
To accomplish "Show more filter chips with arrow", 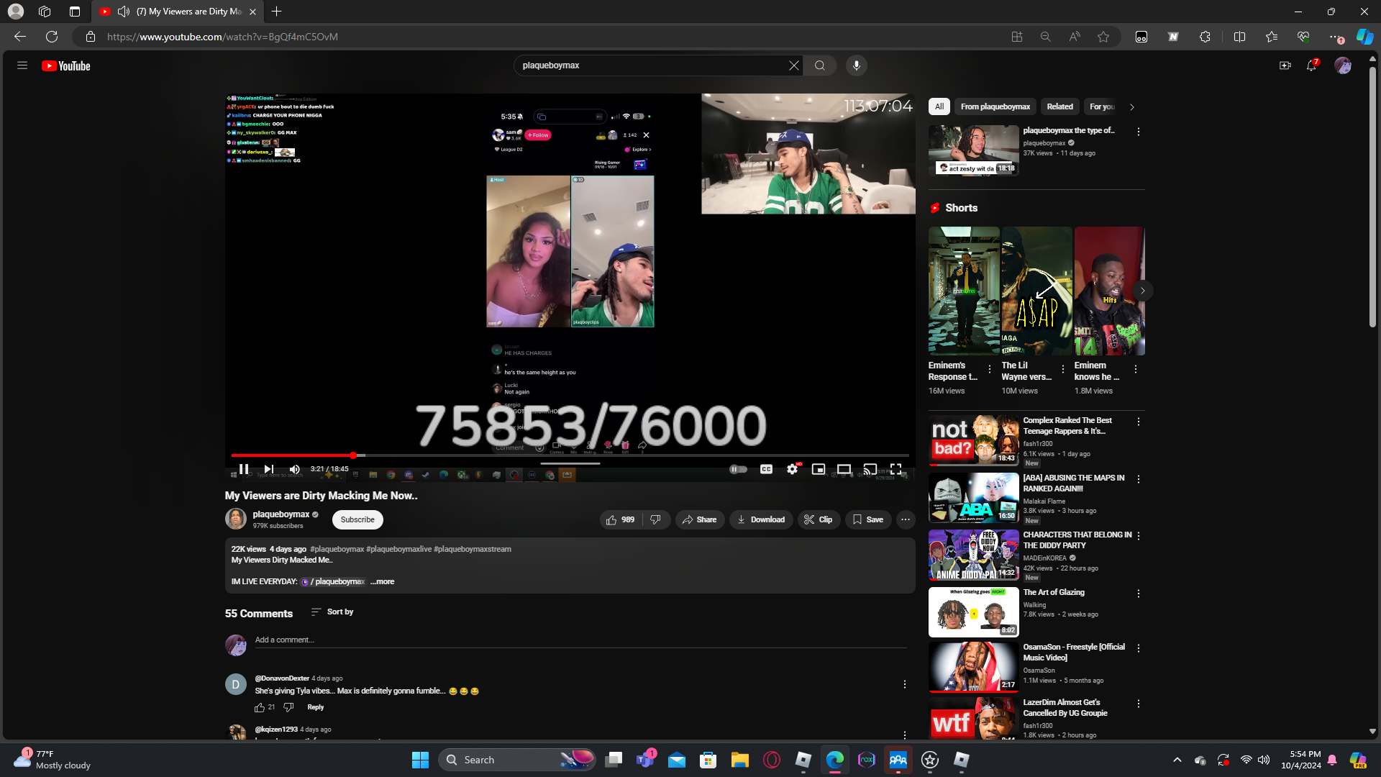I will coord(1132,106).
